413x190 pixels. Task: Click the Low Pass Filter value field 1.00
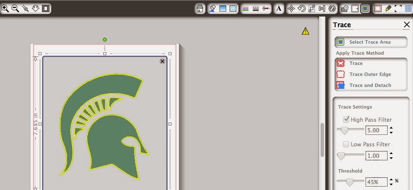tap(377, 156)
